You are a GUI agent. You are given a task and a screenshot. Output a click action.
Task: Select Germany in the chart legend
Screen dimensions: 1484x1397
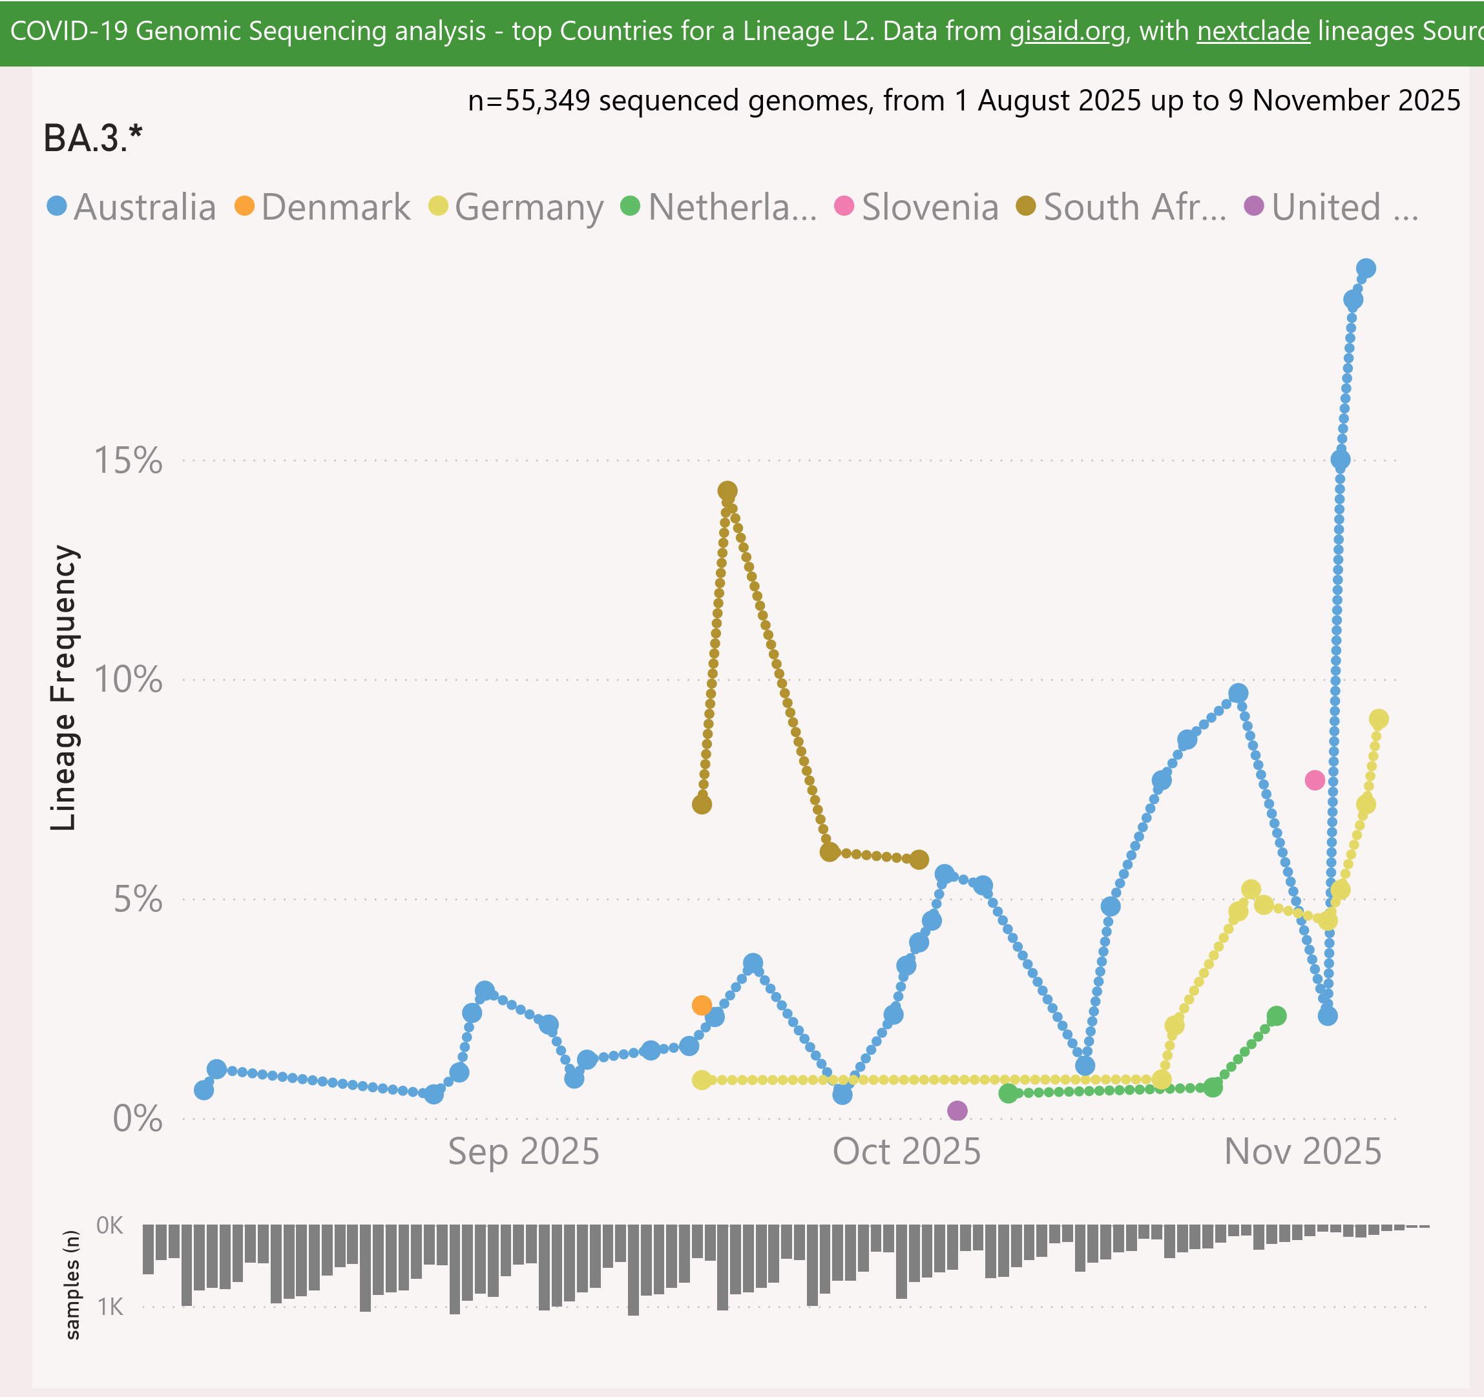click(x=528, y=207)
